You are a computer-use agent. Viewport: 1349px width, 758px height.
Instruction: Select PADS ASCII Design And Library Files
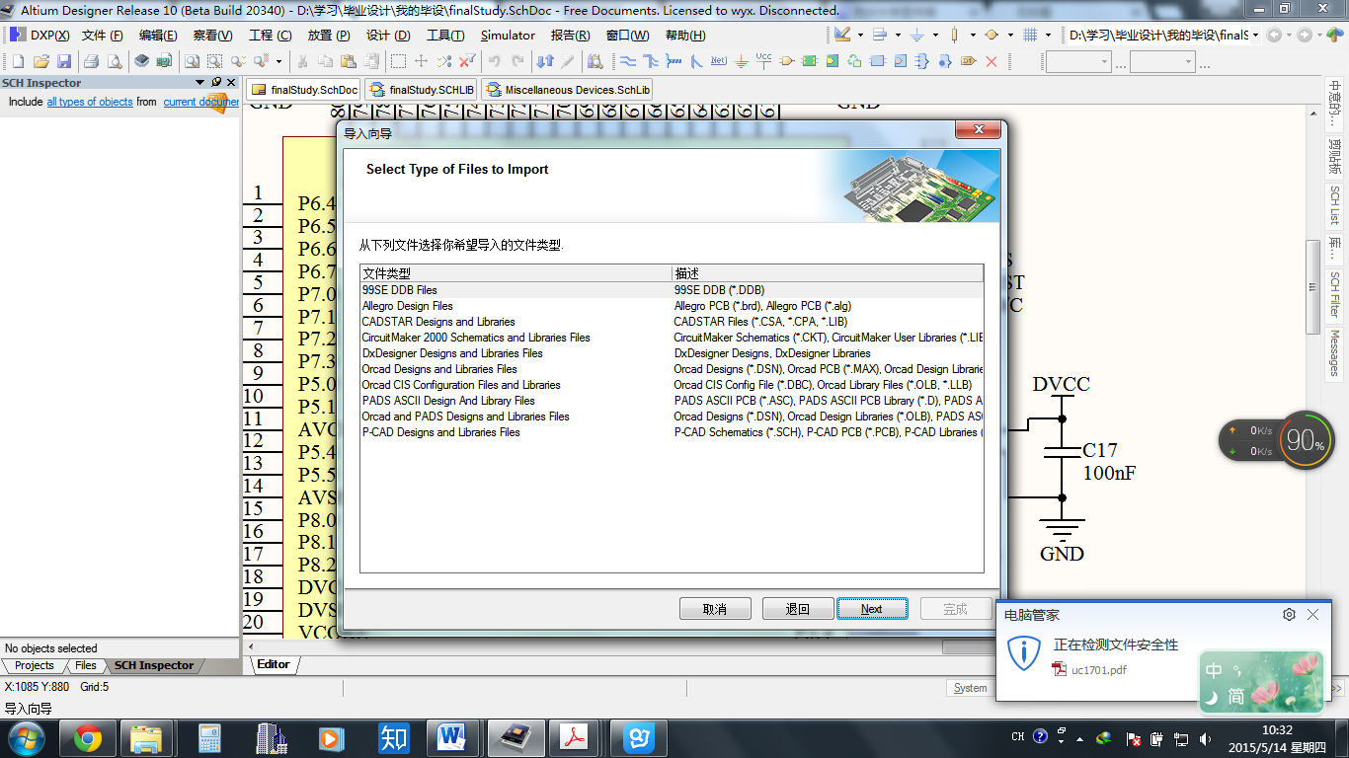[x=672, y=401]
